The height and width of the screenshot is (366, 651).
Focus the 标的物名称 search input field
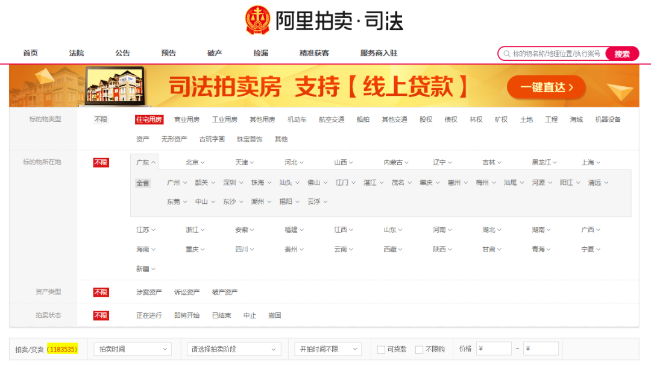(x=556, y=54)
